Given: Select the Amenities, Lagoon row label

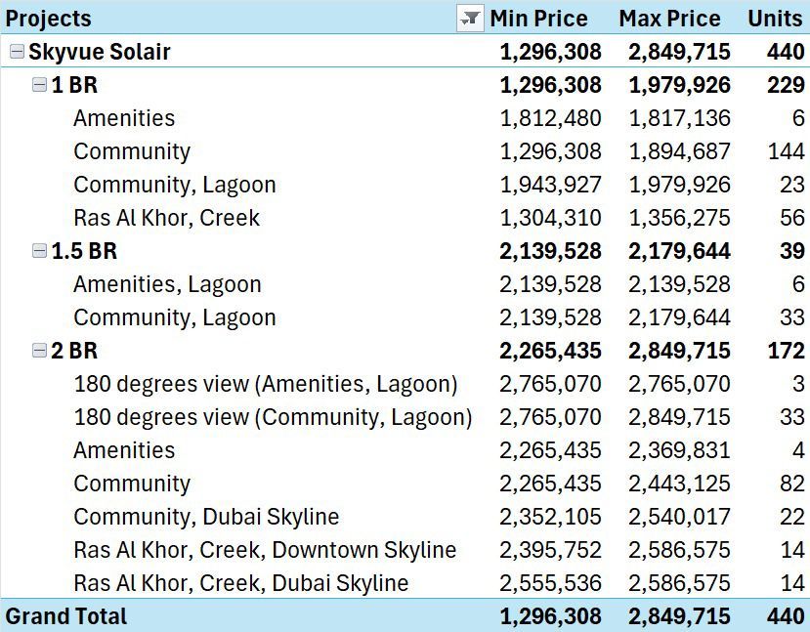Looking at the screenshot, I should tap(167, 284).
